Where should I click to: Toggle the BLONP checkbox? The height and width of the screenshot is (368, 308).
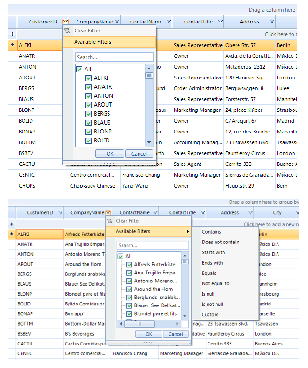tap(88, 132)
